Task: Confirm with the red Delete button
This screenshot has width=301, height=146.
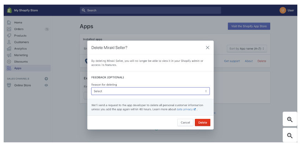Action: coord(203,123)
